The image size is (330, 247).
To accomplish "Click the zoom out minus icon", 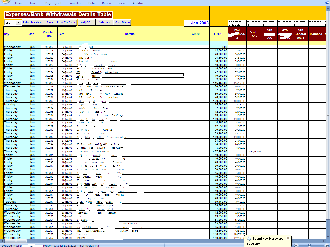I will [296, 245].
